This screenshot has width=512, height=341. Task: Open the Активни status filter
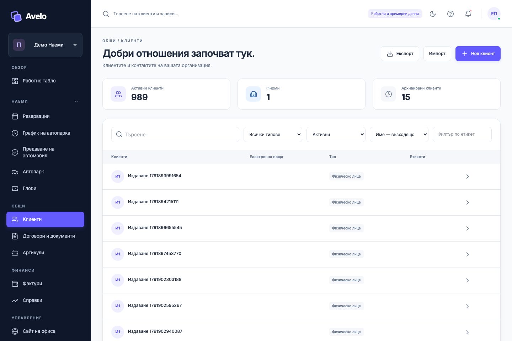pos(336,134)
